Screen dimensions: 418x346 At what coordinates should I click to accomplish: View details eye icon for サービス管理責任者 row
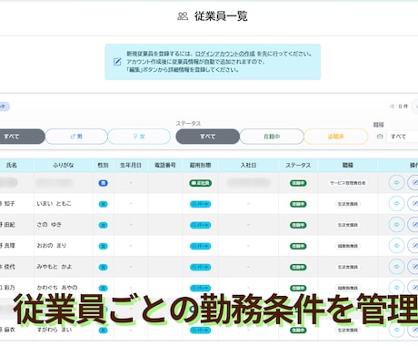[x=396, y=183]
